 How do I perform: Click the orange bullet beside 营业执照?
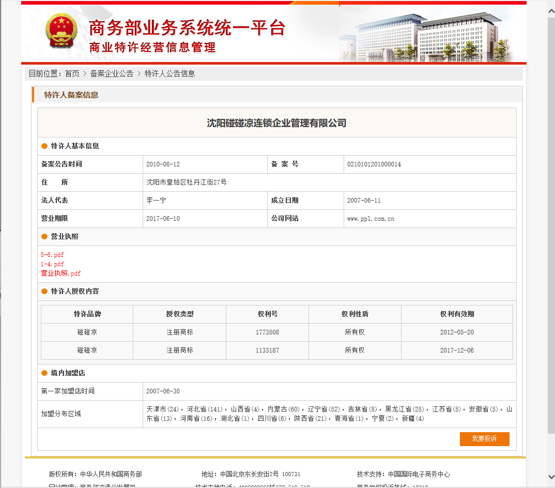44,237
